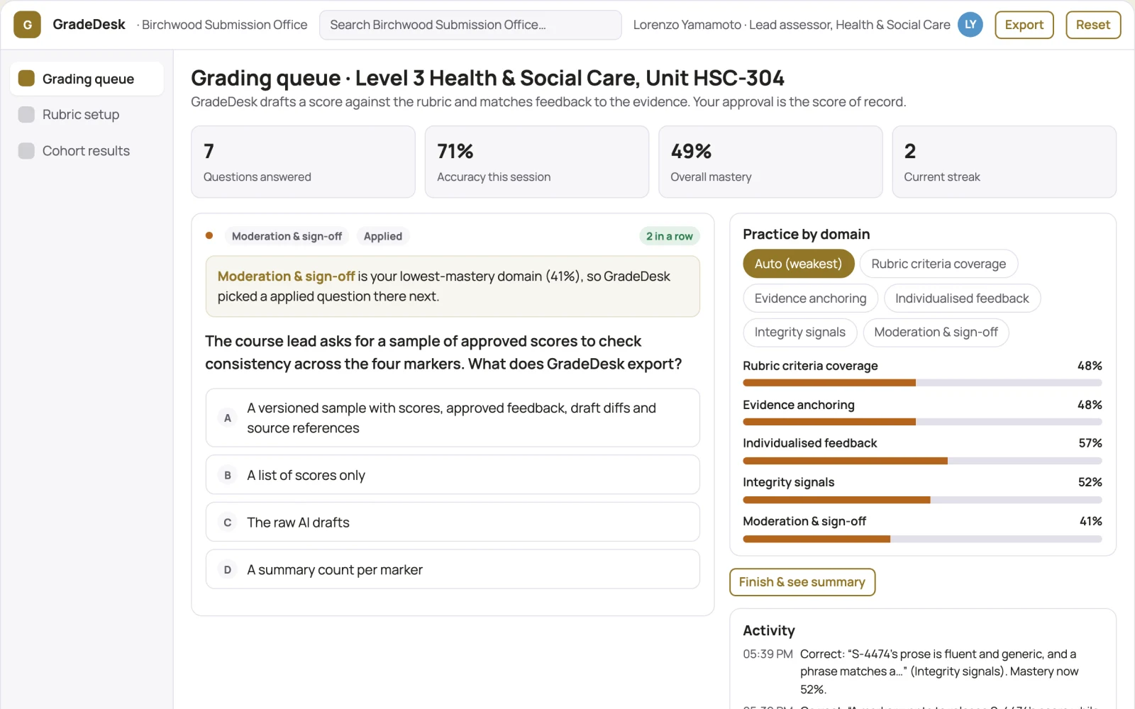Click the Applied question tag
This screenshot has width=1135, height=709.
pyautogui.click(x=383, y=236)
